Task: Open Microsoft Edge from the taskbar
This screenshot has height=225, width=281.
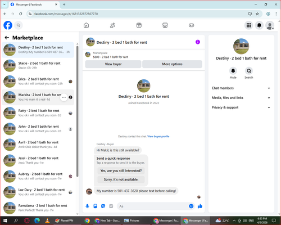Action: click(x=37, y=220)
